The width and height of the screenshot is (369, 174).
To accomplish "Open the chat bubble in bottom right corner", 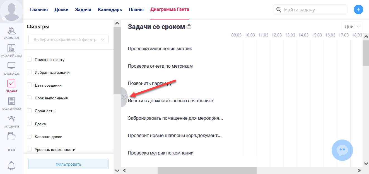I will (342, 150).
